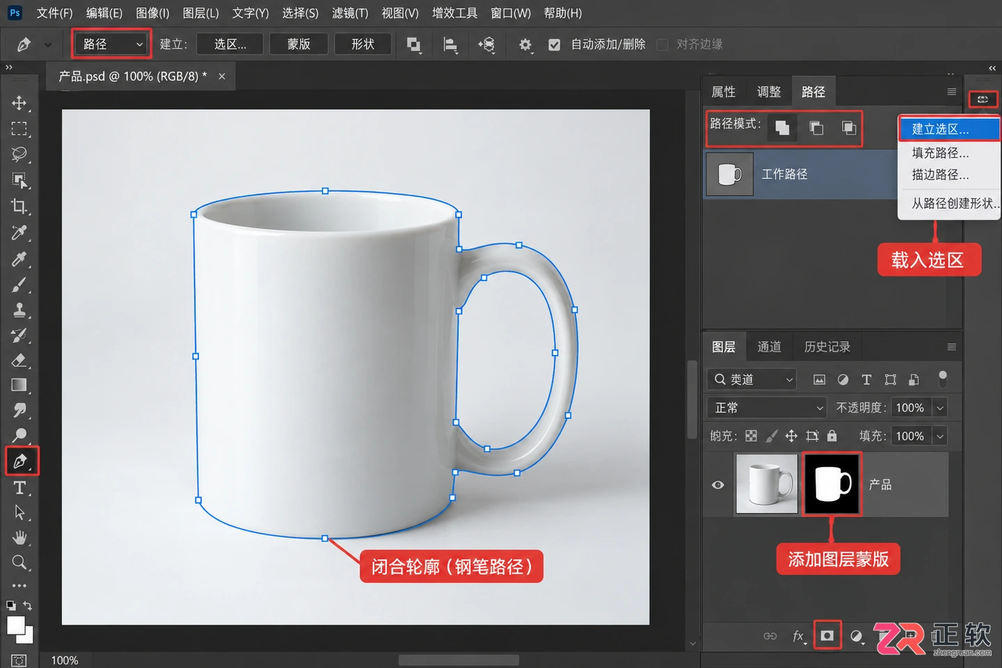Select the Type tool
Screen dimensions: 1002x668
point(19,488)
